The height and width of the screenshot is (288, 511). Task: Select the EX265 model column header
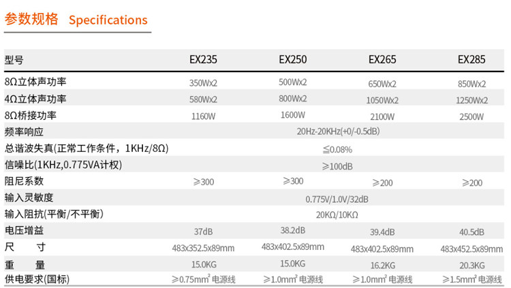(382, 60)
